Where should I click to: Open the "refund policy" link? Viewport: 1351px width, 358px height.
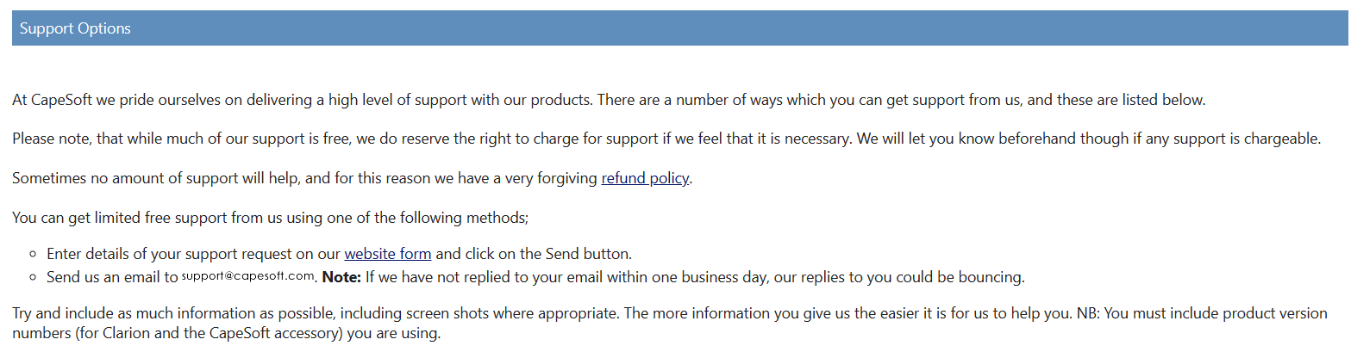click(645, 179)
